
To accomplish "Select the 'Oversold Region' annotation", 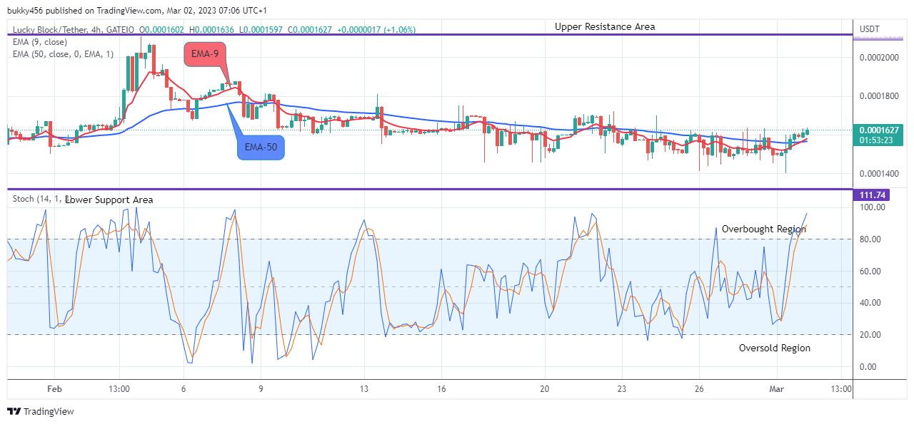I will (775, 348).
